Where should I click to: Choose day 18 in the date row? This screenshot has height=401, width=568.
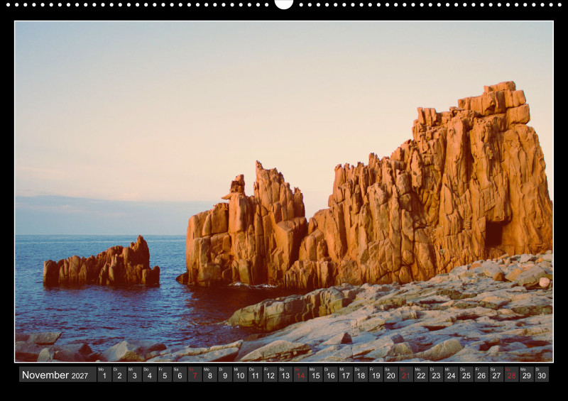(361, 375)
